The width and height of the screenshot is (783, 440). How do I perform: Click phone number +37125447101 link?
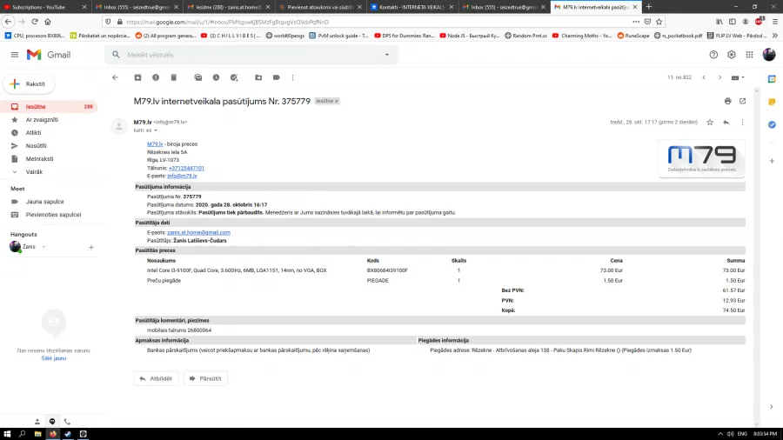(186, 168)
